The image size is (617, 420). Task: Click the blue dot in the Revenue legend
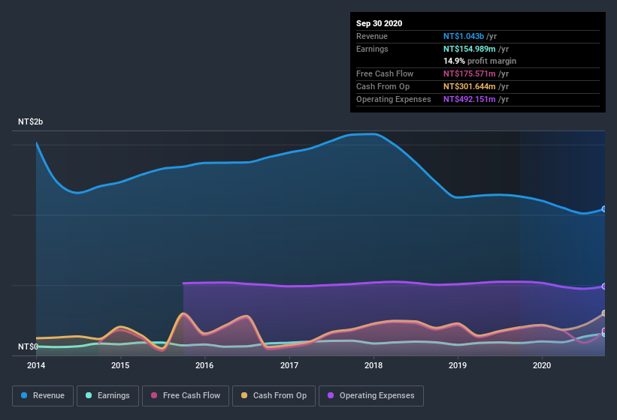coord(25,395)
